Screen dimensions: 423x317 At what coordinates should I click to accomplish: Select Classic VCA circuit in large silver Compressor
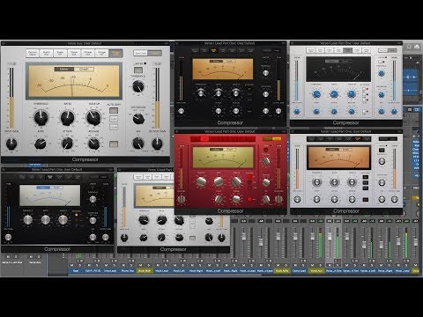point(74,53)
